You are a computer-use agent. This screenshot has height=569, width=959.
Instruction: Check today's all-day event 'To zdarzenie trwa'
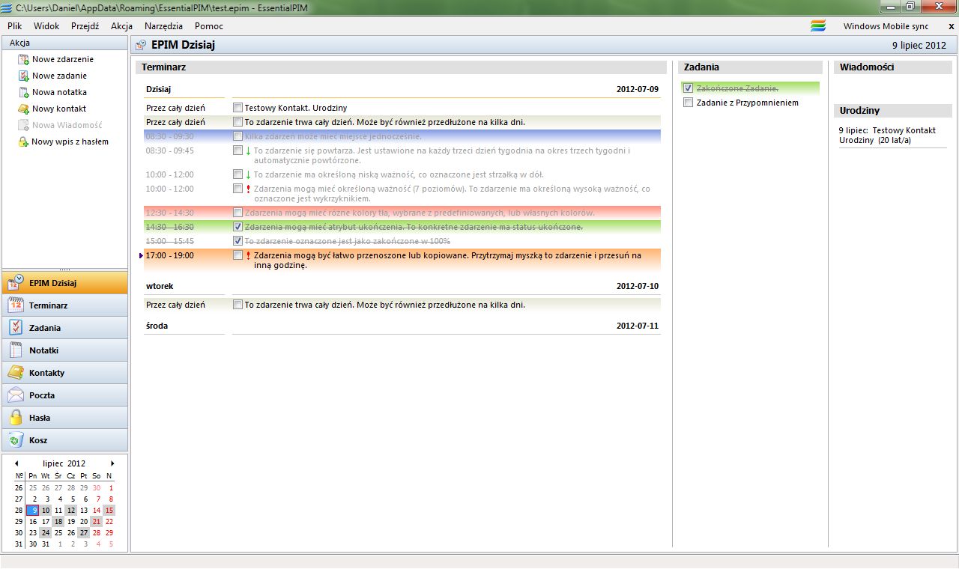[238, 122]
